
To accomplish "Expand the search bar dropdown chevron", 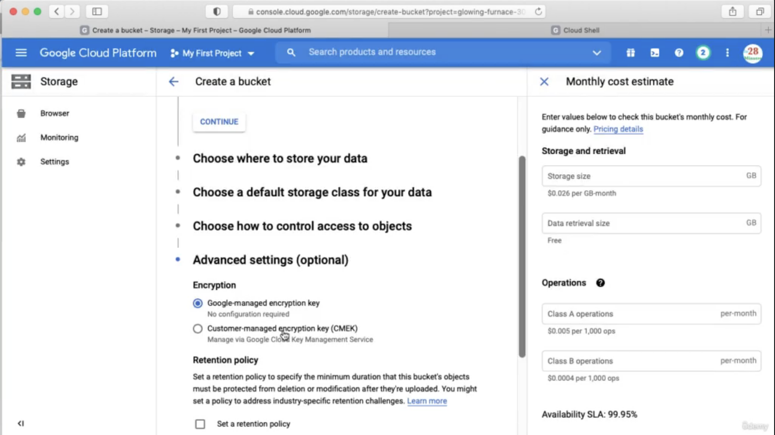I will click(597, 53).
